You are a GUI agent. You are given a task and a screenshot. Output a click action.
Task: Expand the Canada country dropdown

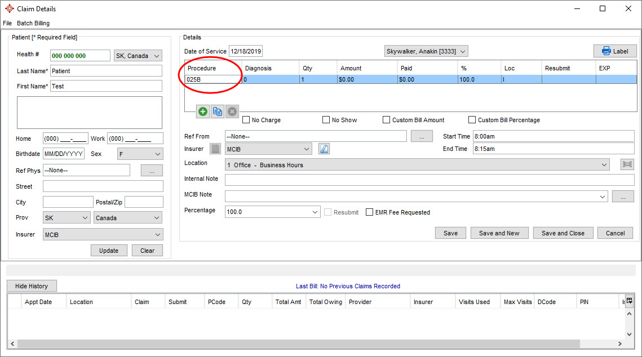coord(128,217)
